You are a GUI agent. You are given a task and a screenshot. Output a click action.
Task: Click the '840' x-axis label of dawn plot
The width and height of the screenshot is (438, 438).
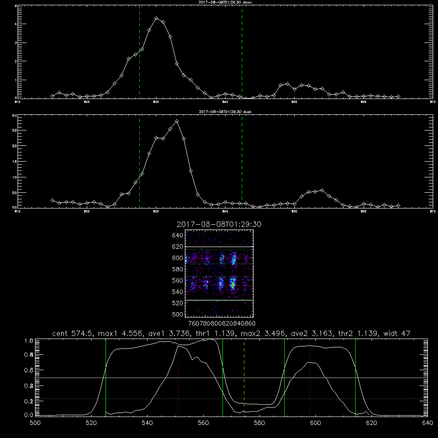(x=225, y=102)
